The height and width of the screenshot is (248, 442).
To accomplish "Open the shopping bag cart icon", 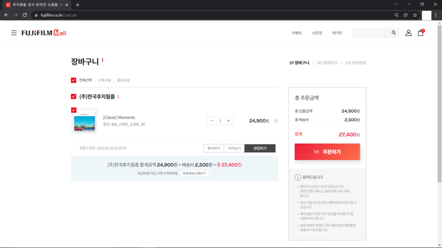I will point(421,32).
